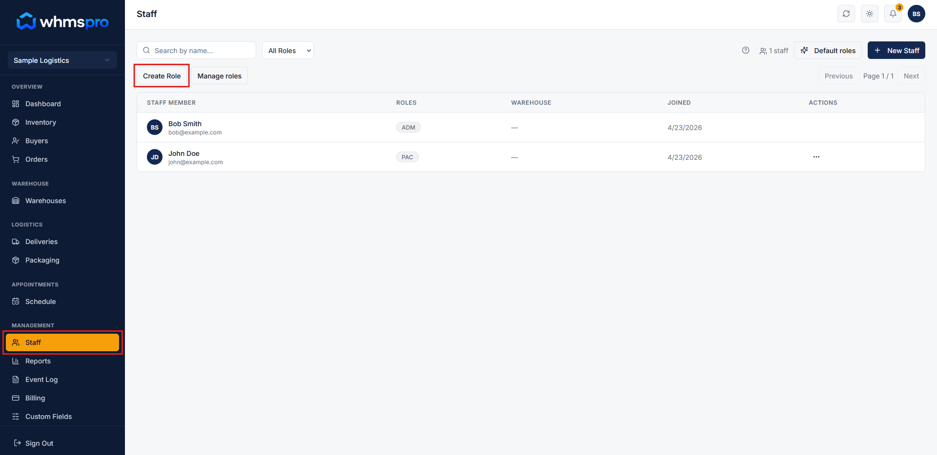Click the Orders cart icon
The width and height of the screenshot is (937, 455).
(x=16, y=159)
